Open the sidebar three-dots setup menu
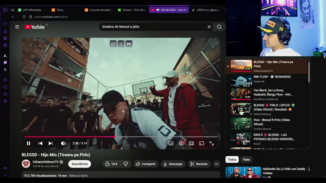Image resolution: width=326 pixels, height=183 pixels. tap(5, 175)
